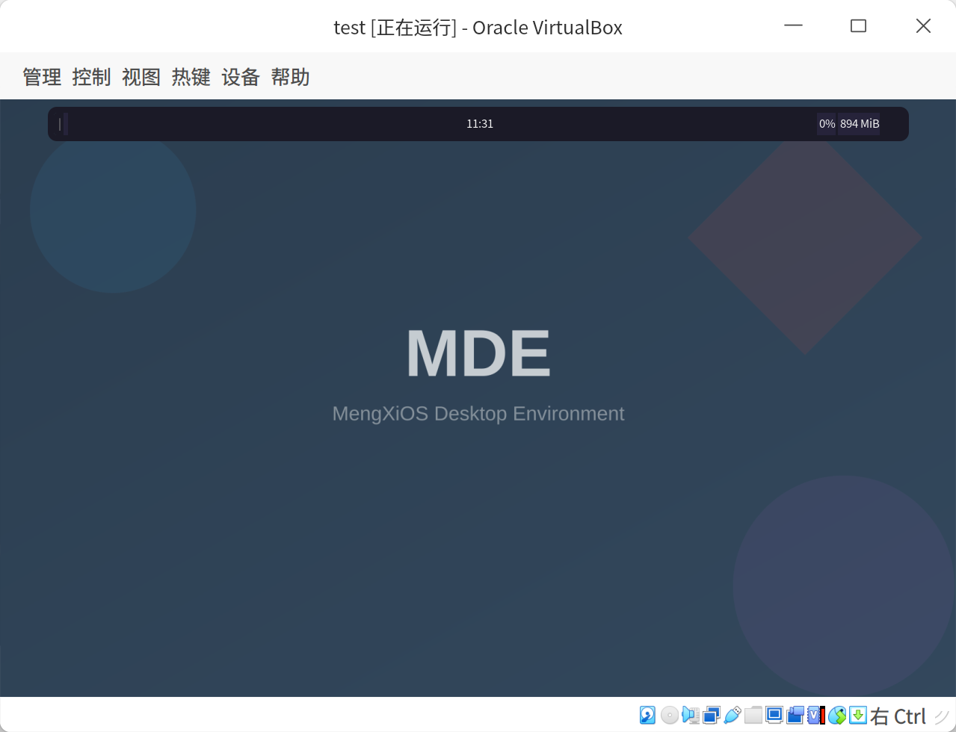The height and width of the screenshot is (732, 956).
Task: Click the CPU virtualization chip icon
Action: 815,716
